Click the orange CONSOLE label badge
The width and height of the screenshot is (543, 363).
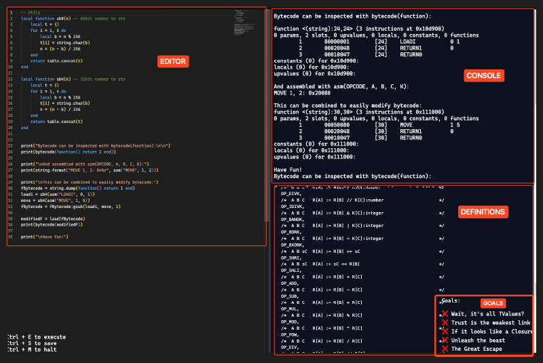(484, 75)
